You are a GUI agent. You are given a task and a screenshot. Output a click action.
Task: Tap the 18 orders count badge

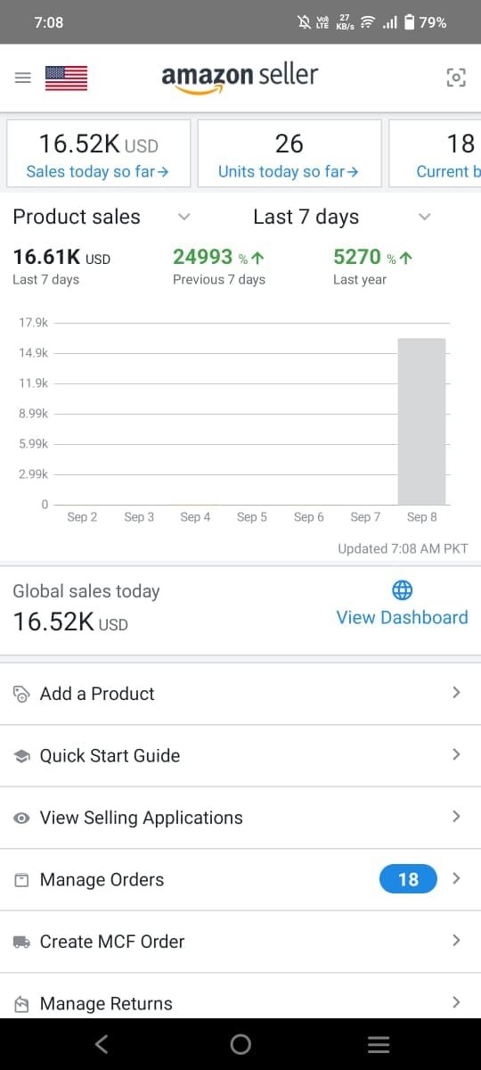coord(408,879)
